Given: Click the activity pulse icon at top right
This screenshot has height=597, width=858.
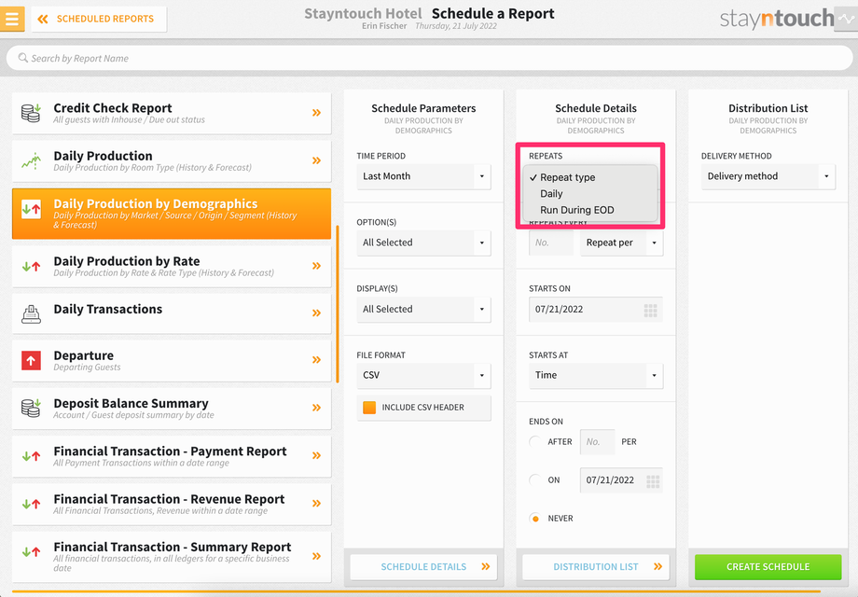Looking at the screenshot, I should point(846,20).
